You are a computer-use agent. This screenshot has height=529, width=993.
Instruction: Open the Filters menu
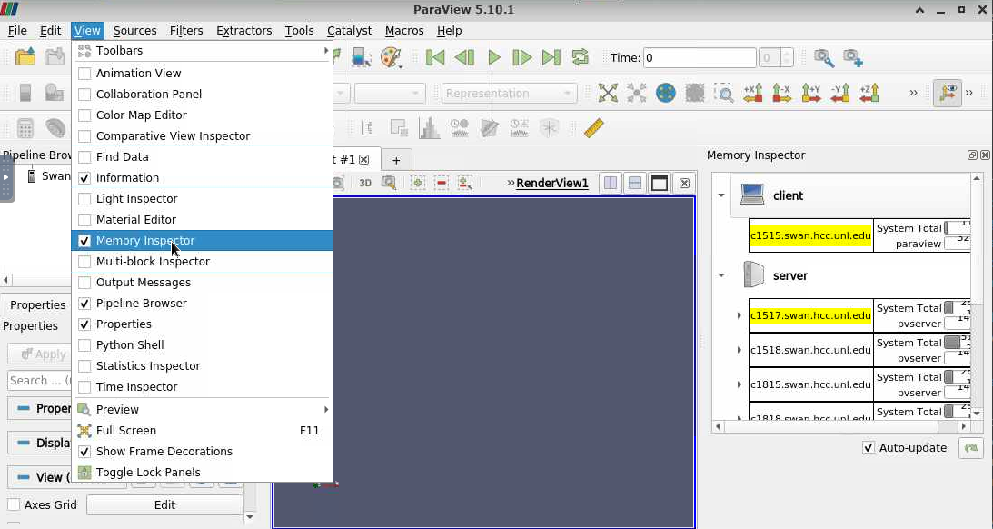point(186,30)
